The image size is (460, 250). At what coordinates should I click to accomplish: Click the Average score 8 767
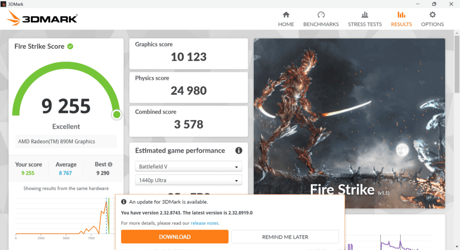(x=65, y=173)
